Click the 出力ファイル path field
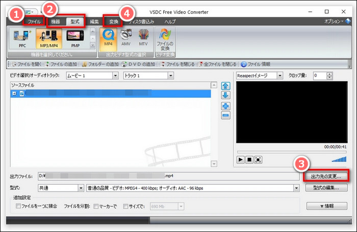 click(x=168, y=176)
